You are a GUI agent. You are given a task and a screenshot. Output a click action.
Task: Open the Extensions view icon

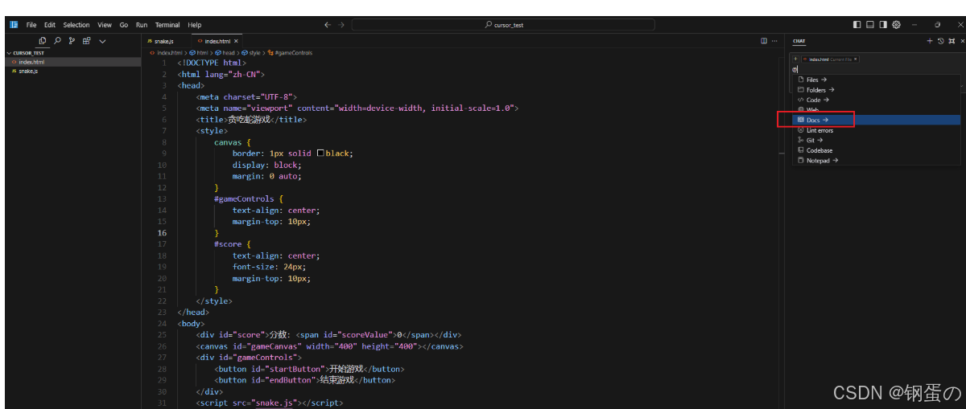pyautogui.click(x=86, y=41)
